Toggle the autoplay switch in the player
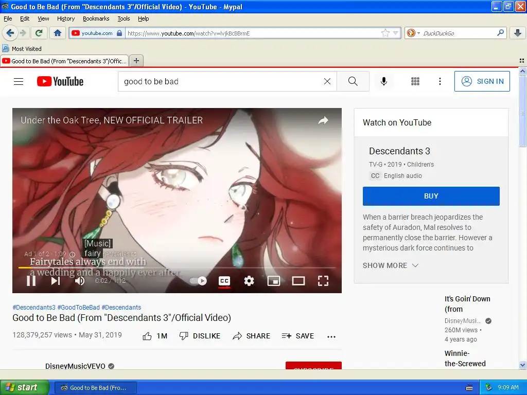Viewport: 527px width, 395px height. pyautogui.click(x=198, y=280)
